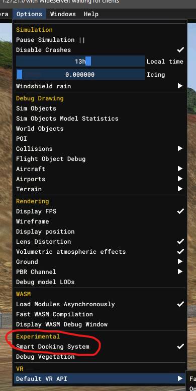The width and height of the screenshot is (196, 391).
Task: Open the Help menu
Action: click(x=91, y=14)
